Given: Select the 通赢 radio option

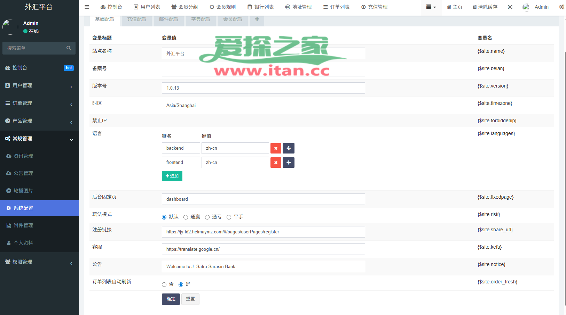Looking at the screenshot, I should (x=186, y=217).
